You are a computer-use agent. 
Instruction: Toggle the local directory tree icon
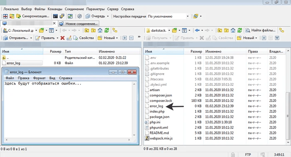coord(115,31)
